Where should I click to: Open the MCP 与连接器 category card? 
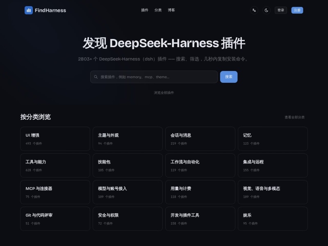click(x=55, y=192)
